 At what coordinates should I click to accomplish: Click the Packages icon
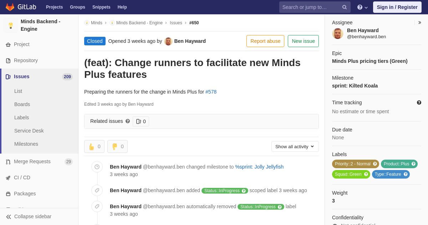(8, 194)
